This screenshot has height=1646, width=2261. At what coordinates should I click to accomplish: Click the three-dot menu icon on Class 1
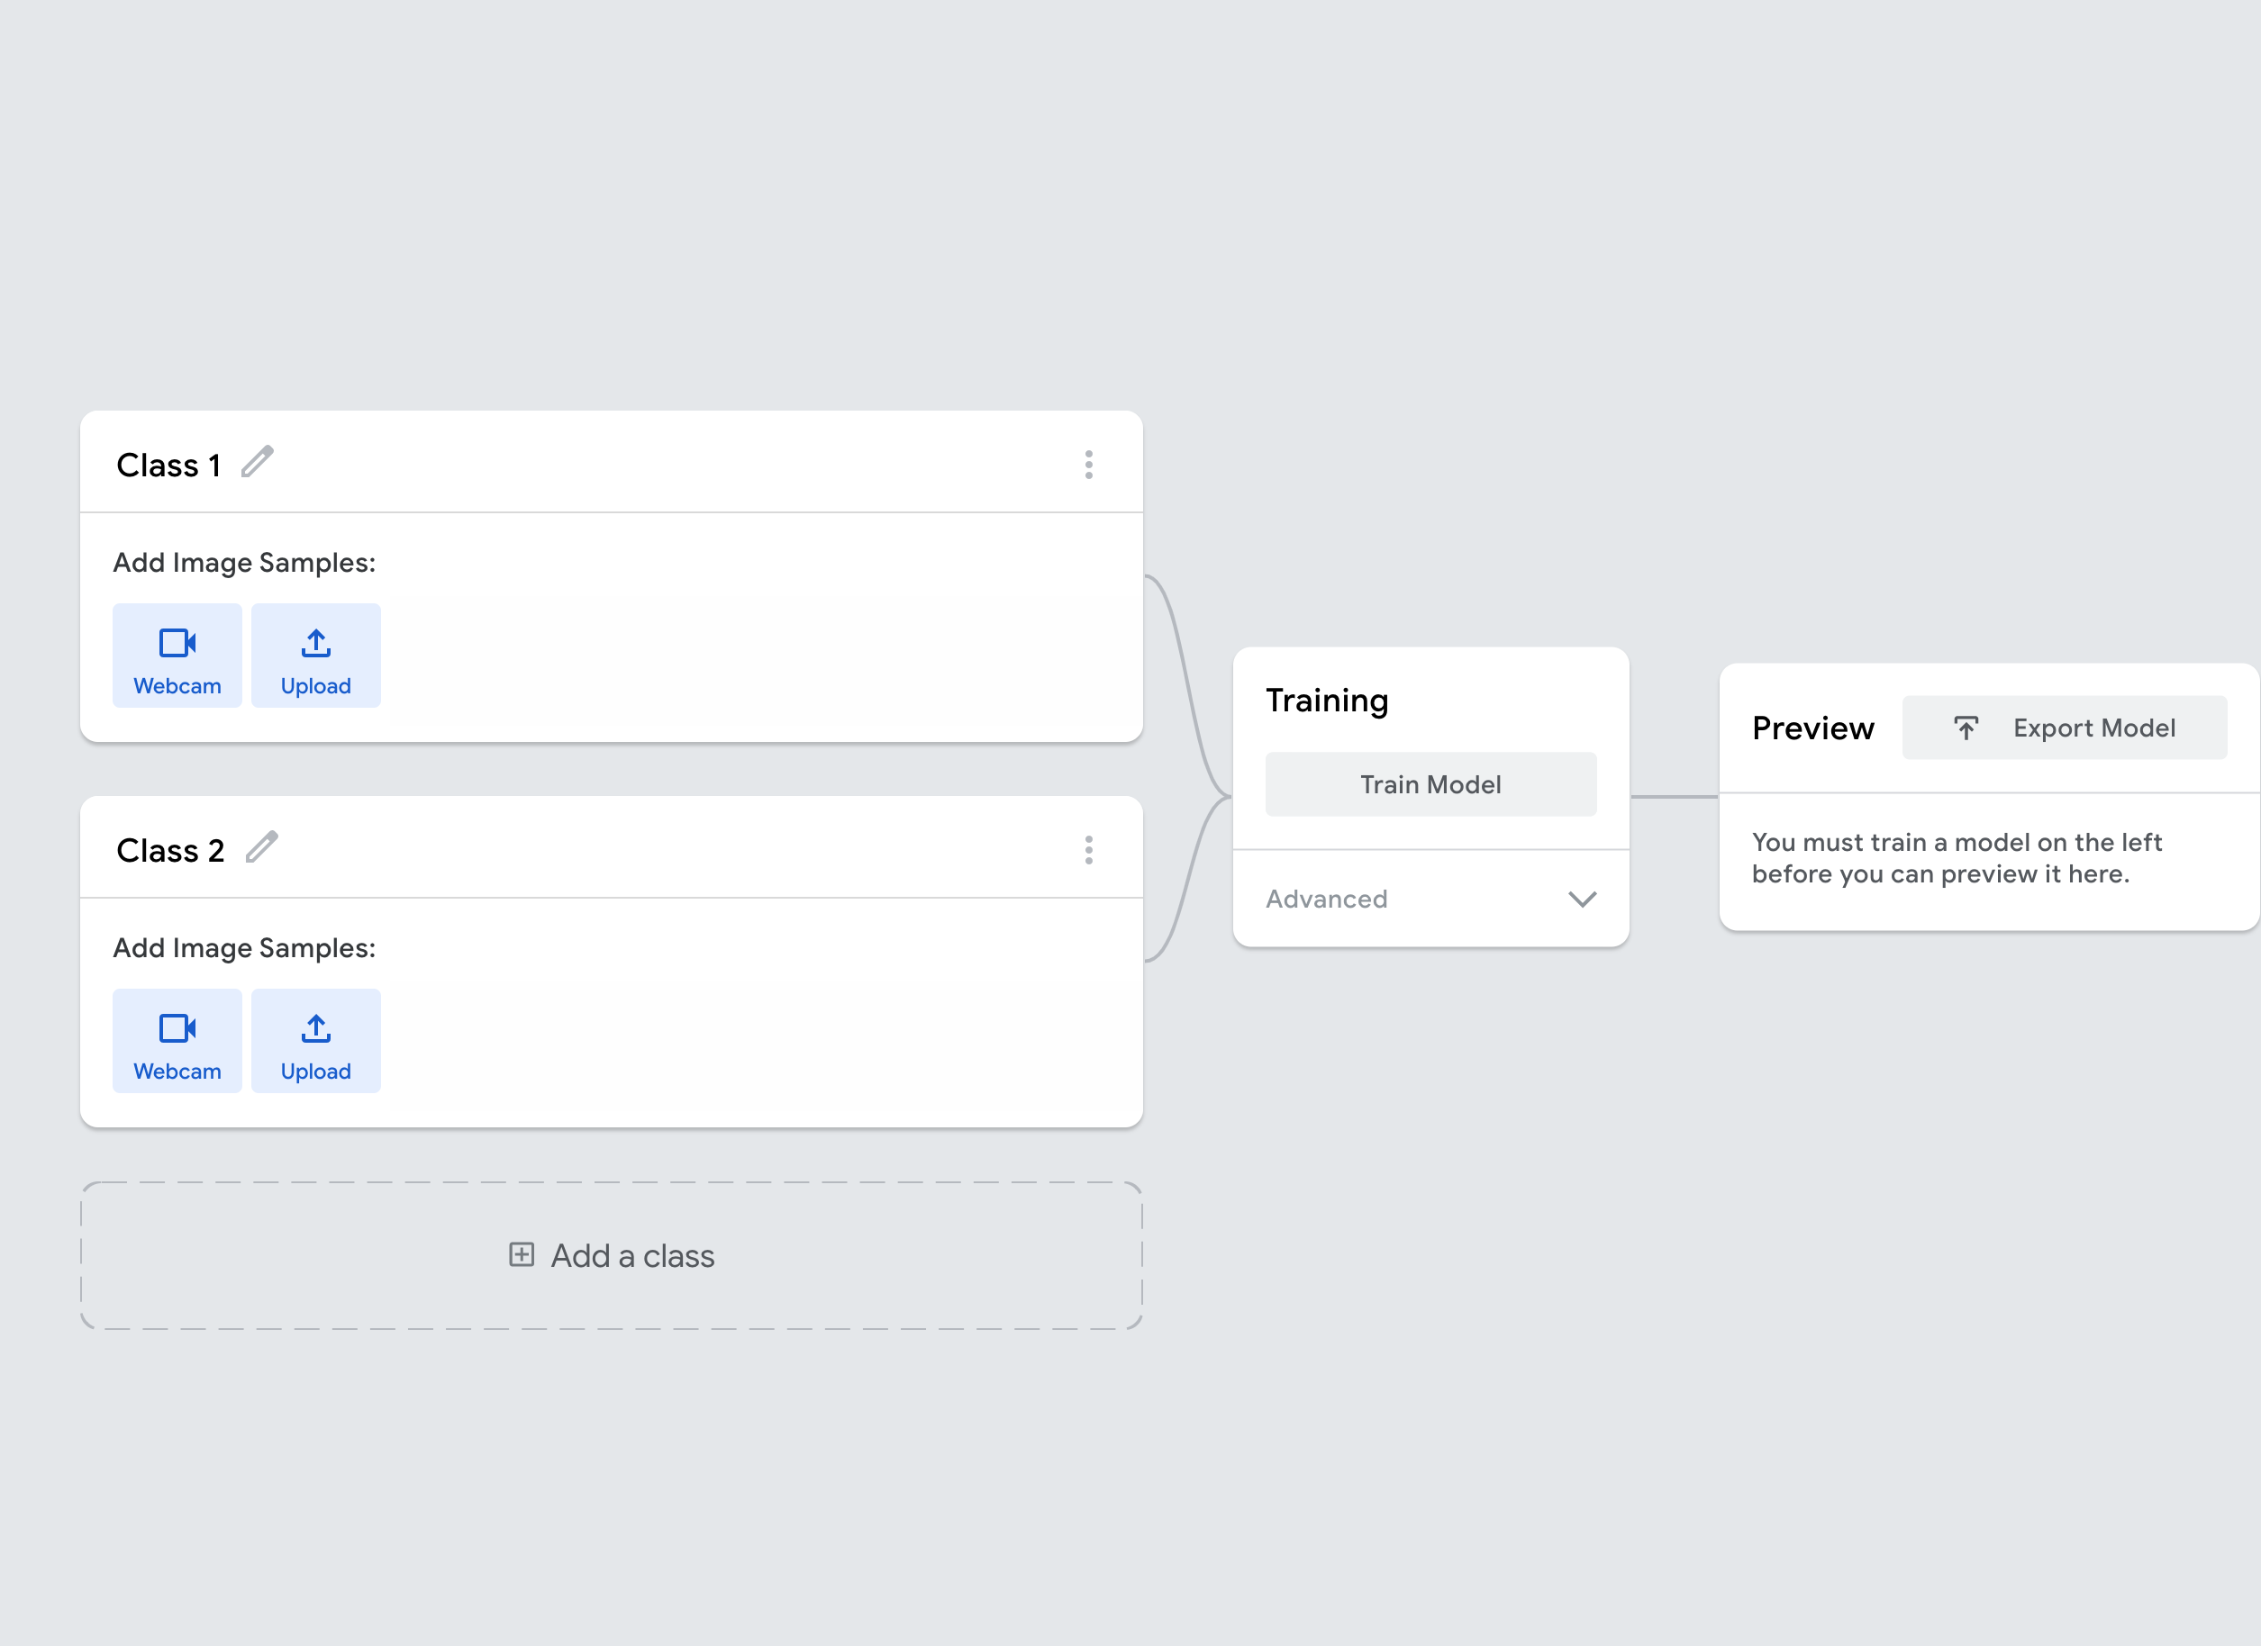pyautogui.click(x=1088, y=463)
